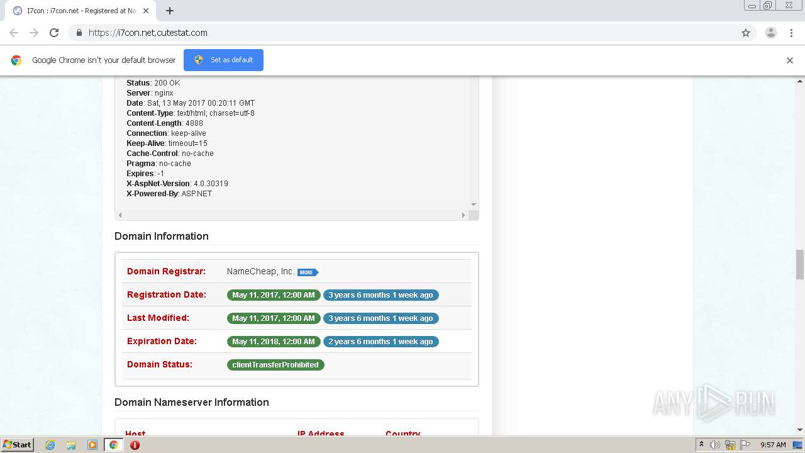This screenshot has width=805, height=453.
Task: Click '2 years 6 months 1 week ago' badge
Action: tap(380, 341)
